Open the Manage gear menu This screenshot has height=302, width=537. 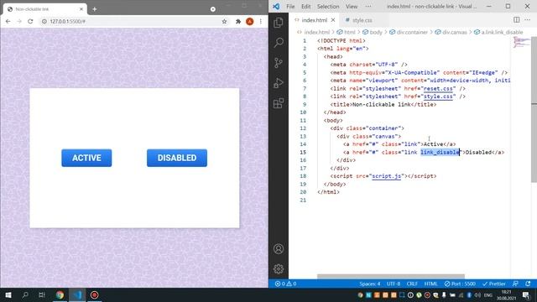point(279,269)
